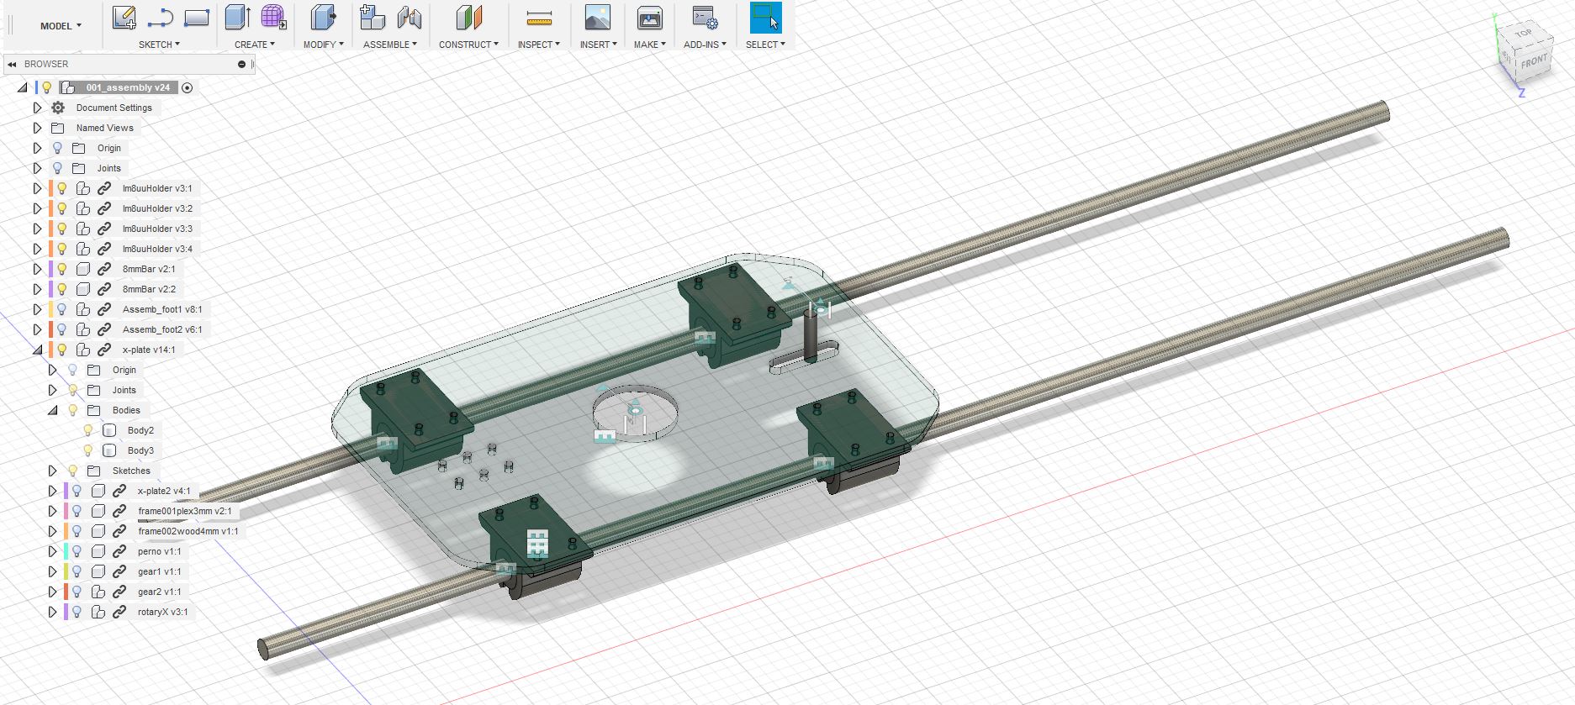
Task: Open the ASSEMBLE menu
Action: click(x=390, y=45)
